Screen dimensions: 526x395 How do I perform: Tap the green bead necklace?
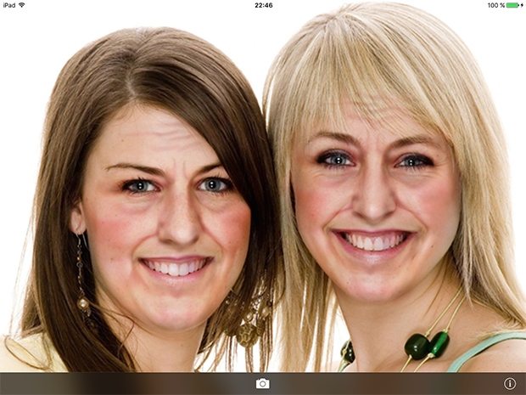pyautogui.click(x=424, y=346)
